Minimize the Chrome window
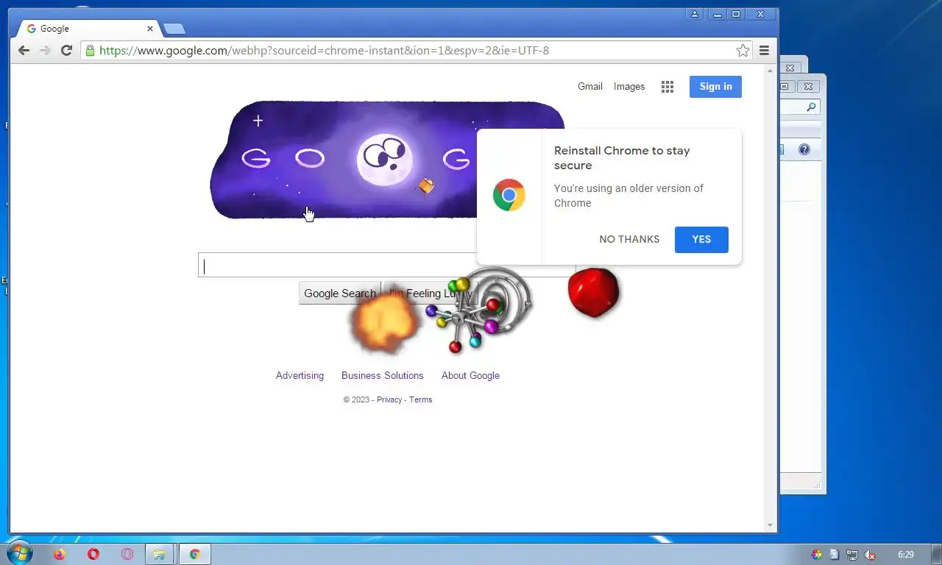The width and height of the screenshot is (942, 565). (x=717, y=14)
